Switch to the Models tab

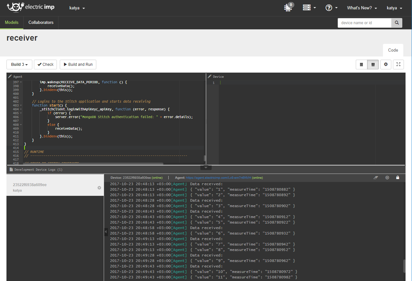pyautogui.click(x=12, y=23)
